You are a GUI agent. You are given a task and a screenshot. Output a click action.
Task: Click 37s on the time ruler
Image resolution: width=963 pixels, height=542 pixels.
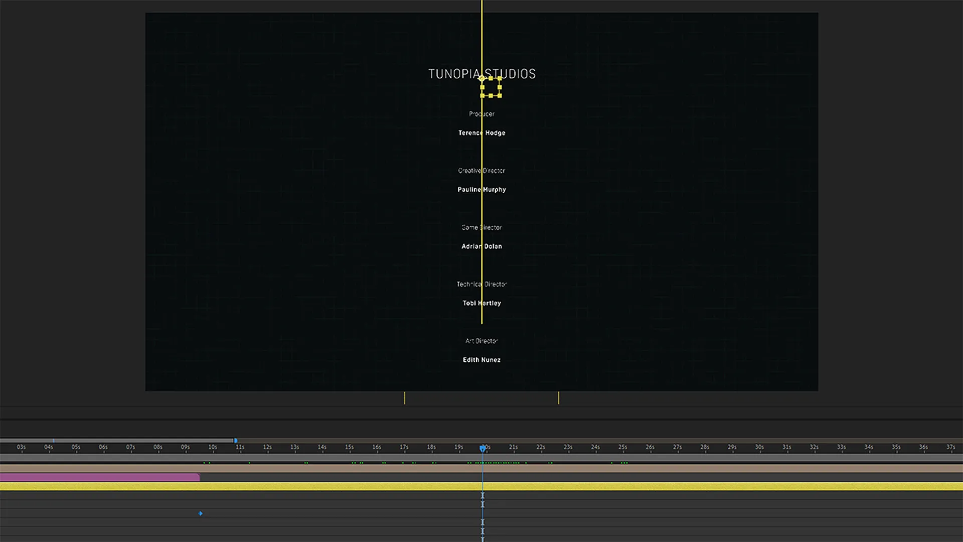(951, 447)
